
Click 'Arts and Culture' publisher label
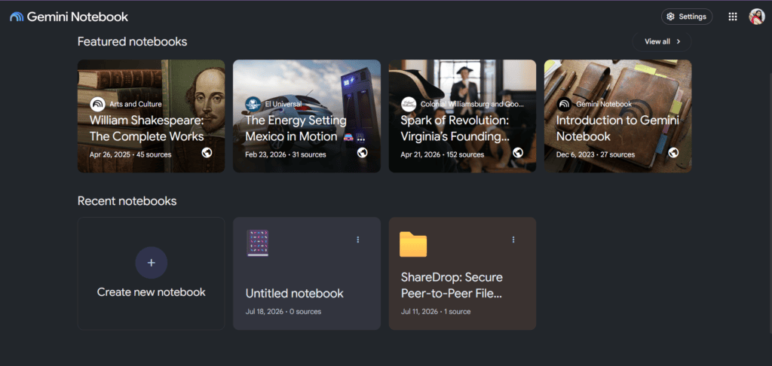coord(136,104)
